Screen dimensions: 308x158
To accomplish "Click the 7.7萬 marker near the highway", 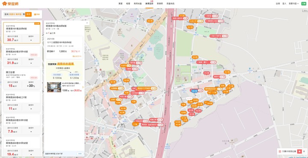I will (135, 124).
